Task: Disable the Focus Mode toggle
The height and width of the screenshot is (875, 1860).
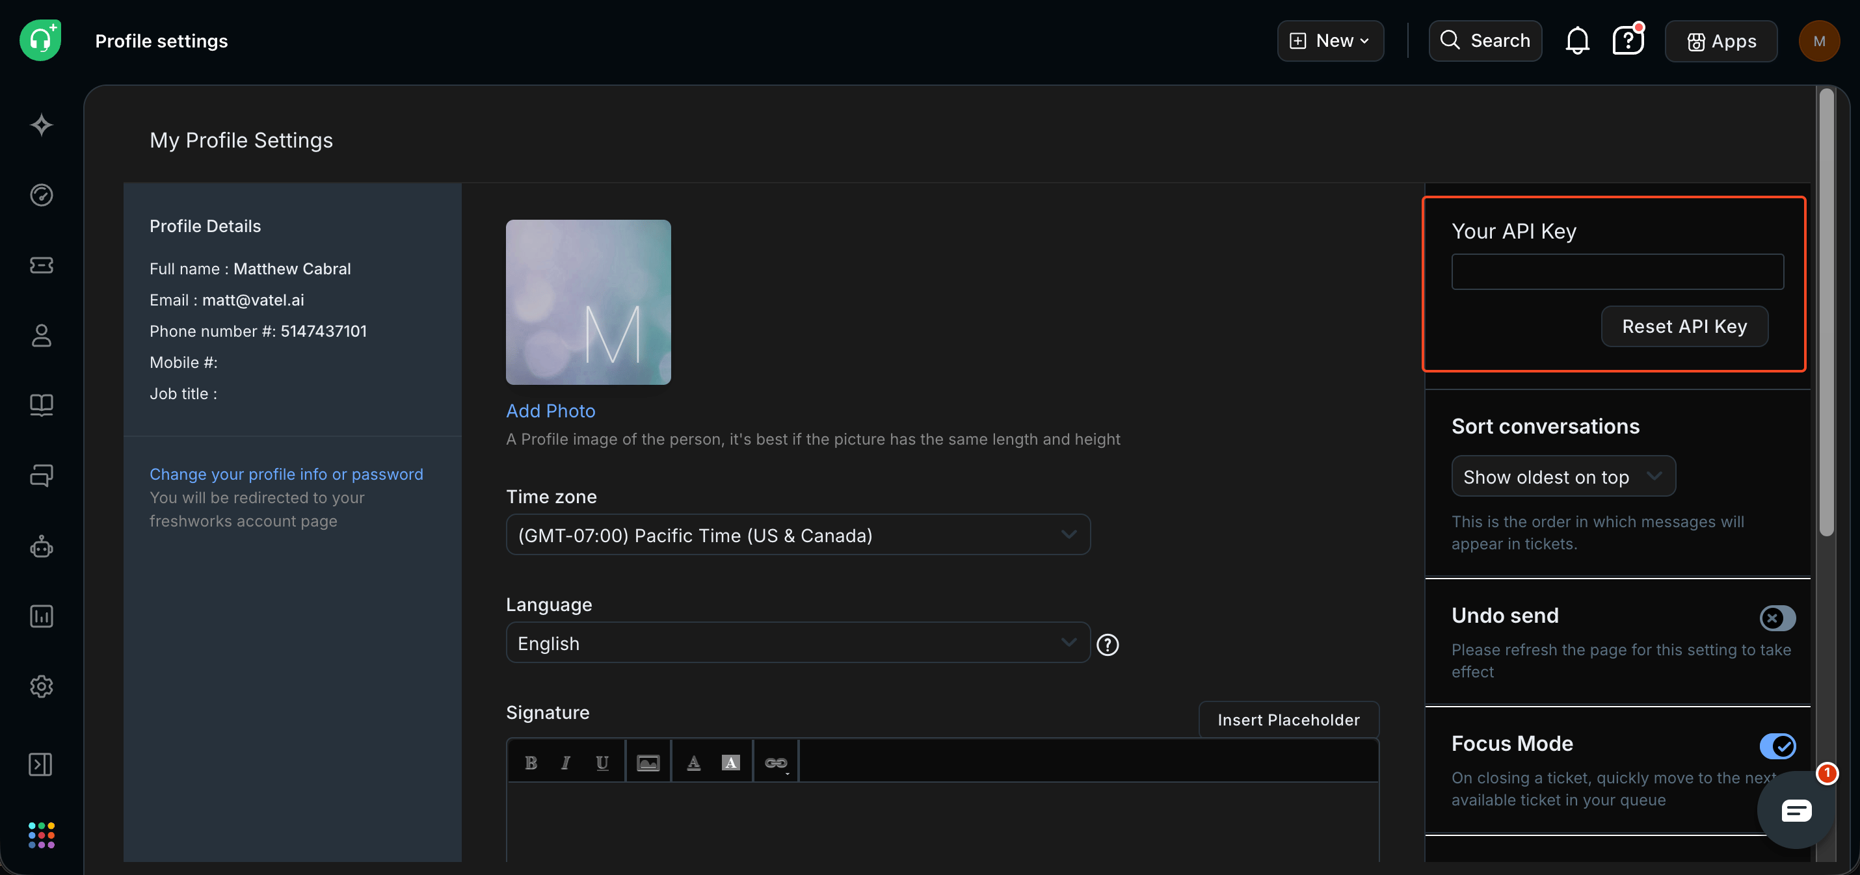Action: point(1777,746)
